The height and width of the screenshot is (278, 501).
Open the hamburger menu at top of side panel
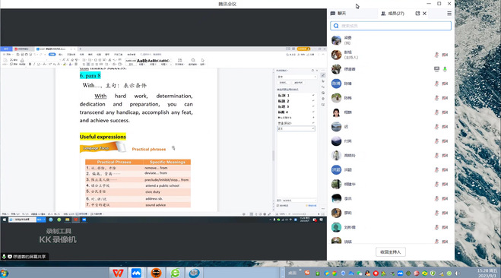point(449,14)
